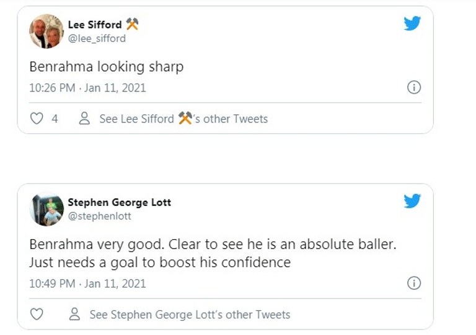Click the @lee_sifford handle

pyautogui.click(x=97, y=38)
